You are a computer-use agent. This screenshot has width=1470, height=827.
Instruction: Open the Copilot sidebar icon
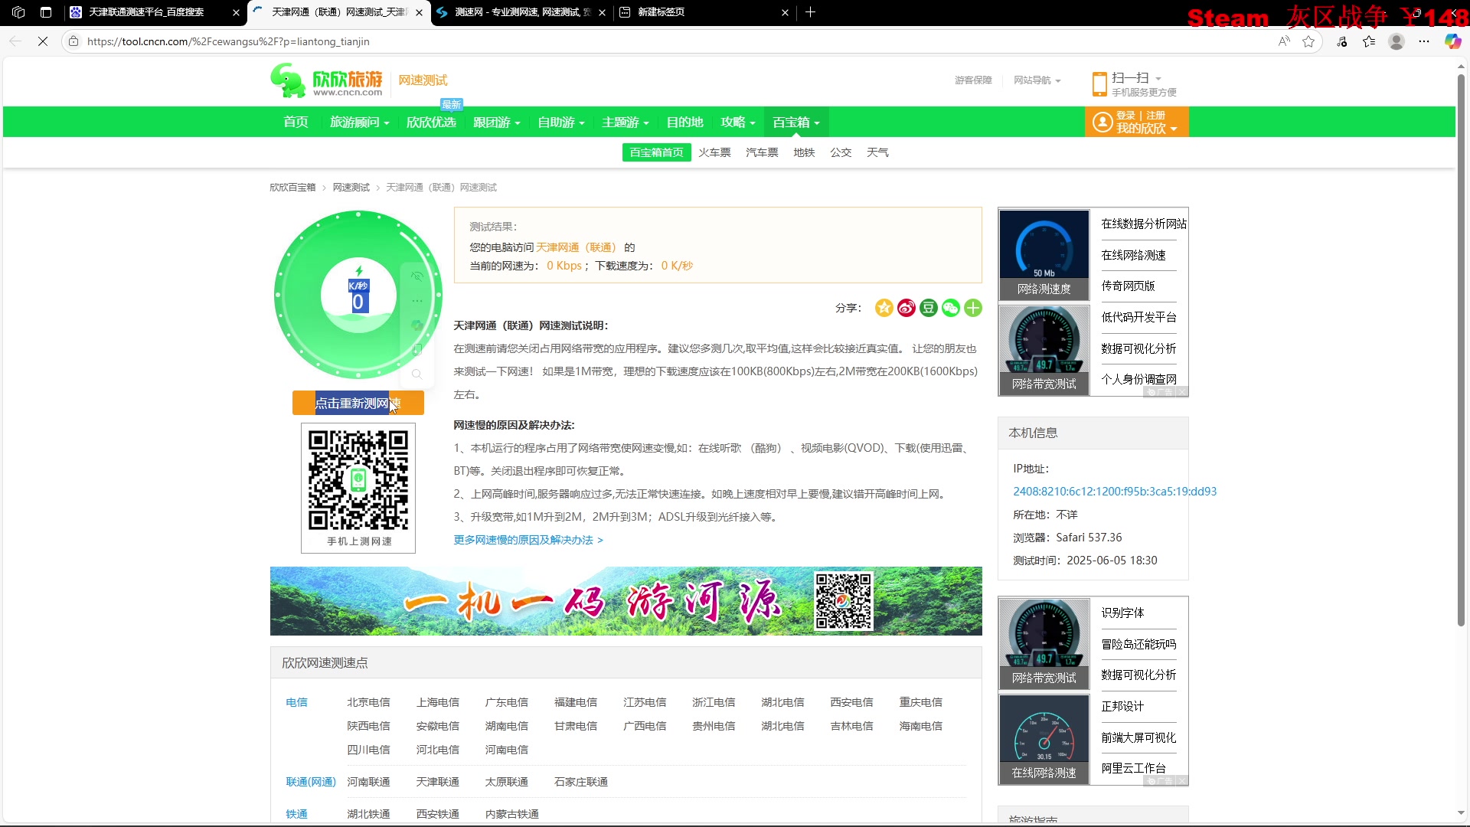[x=1452, y=41]
